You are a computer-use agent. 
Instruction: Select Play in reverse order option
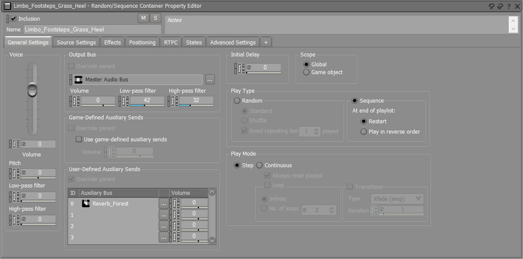point(364,131)
